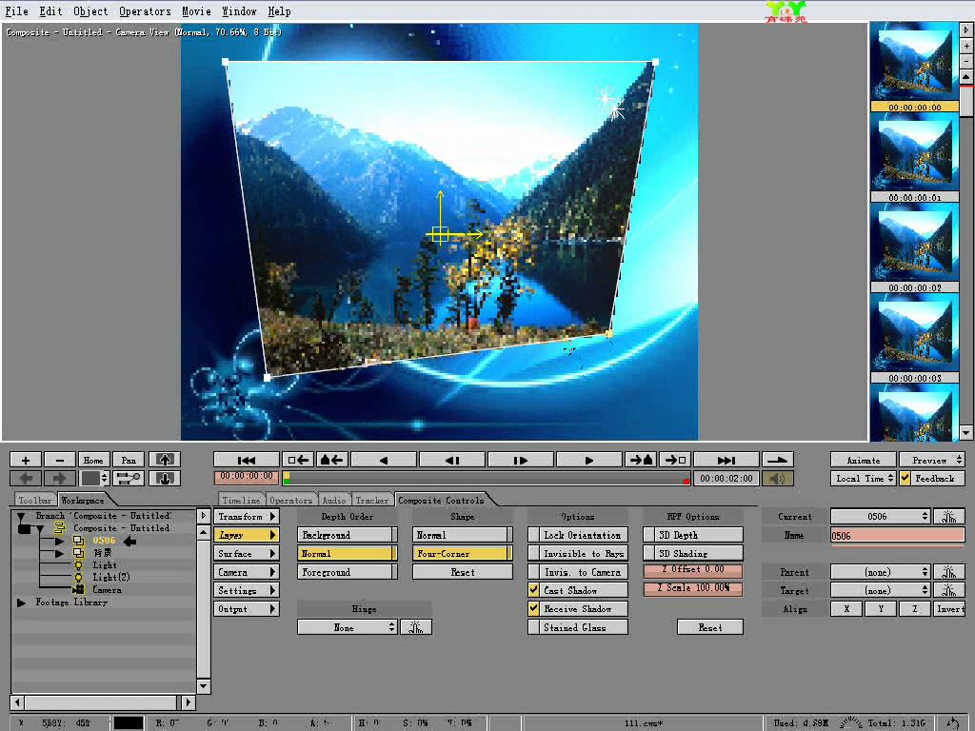Open the Local Time dropdown
The image size is (975, 731).
click(x=863, y=479)
